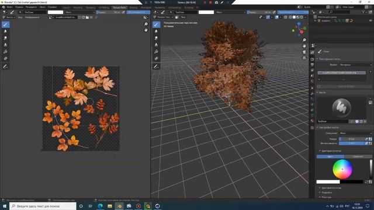Open the Render menu (Рендеринг)
The height and width of the screenshot is (210, 374).
coord(31,7)
